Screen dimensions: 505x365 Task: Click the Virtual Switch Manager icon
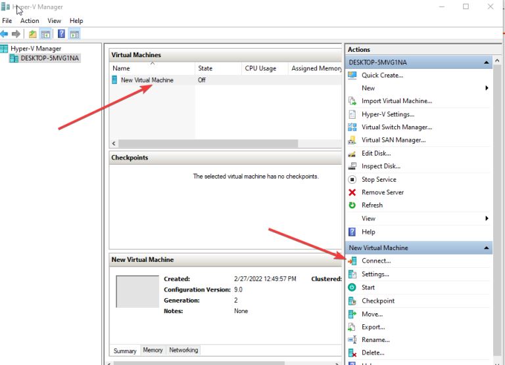tap(352, 127)
